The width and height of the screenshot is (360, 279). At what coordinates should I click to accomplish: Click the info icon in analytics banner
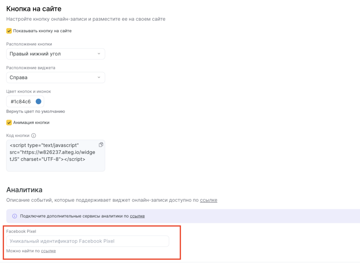tap(14, 216)
